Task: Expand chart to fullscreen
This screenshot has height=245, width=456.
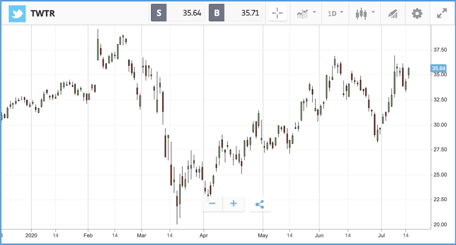Action: (x=442, y=13)
